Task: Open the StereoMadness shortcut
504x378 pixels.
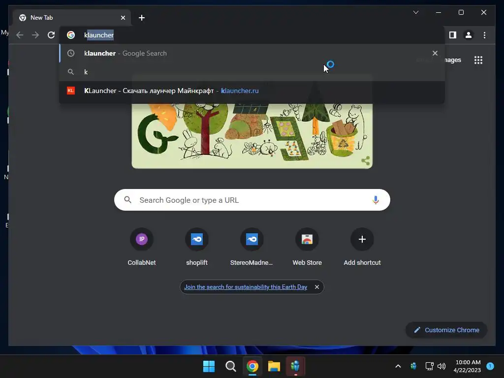Action: 252,247
